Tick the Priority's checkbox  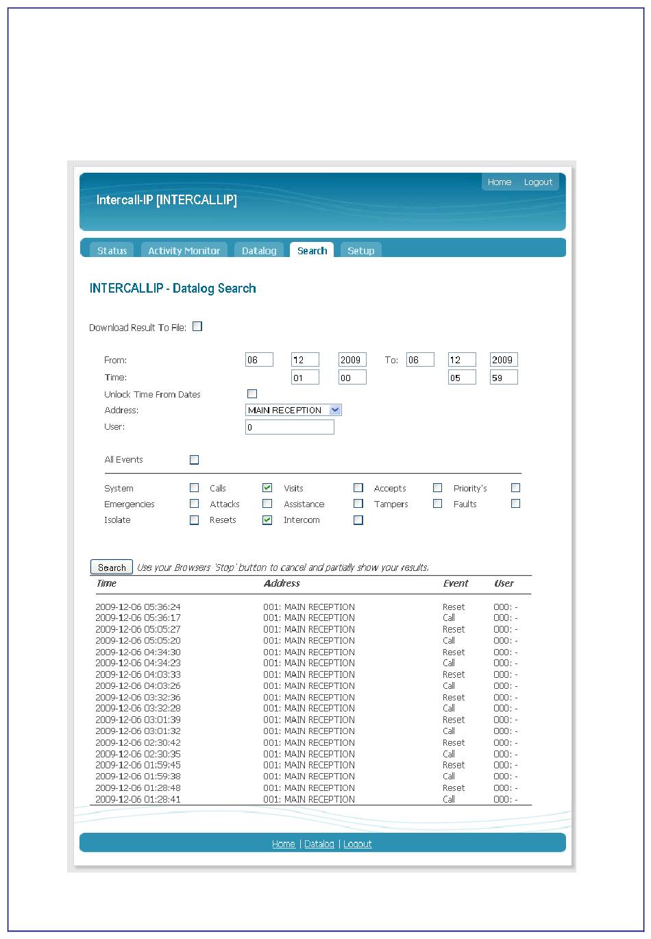(x=515, y=488)
